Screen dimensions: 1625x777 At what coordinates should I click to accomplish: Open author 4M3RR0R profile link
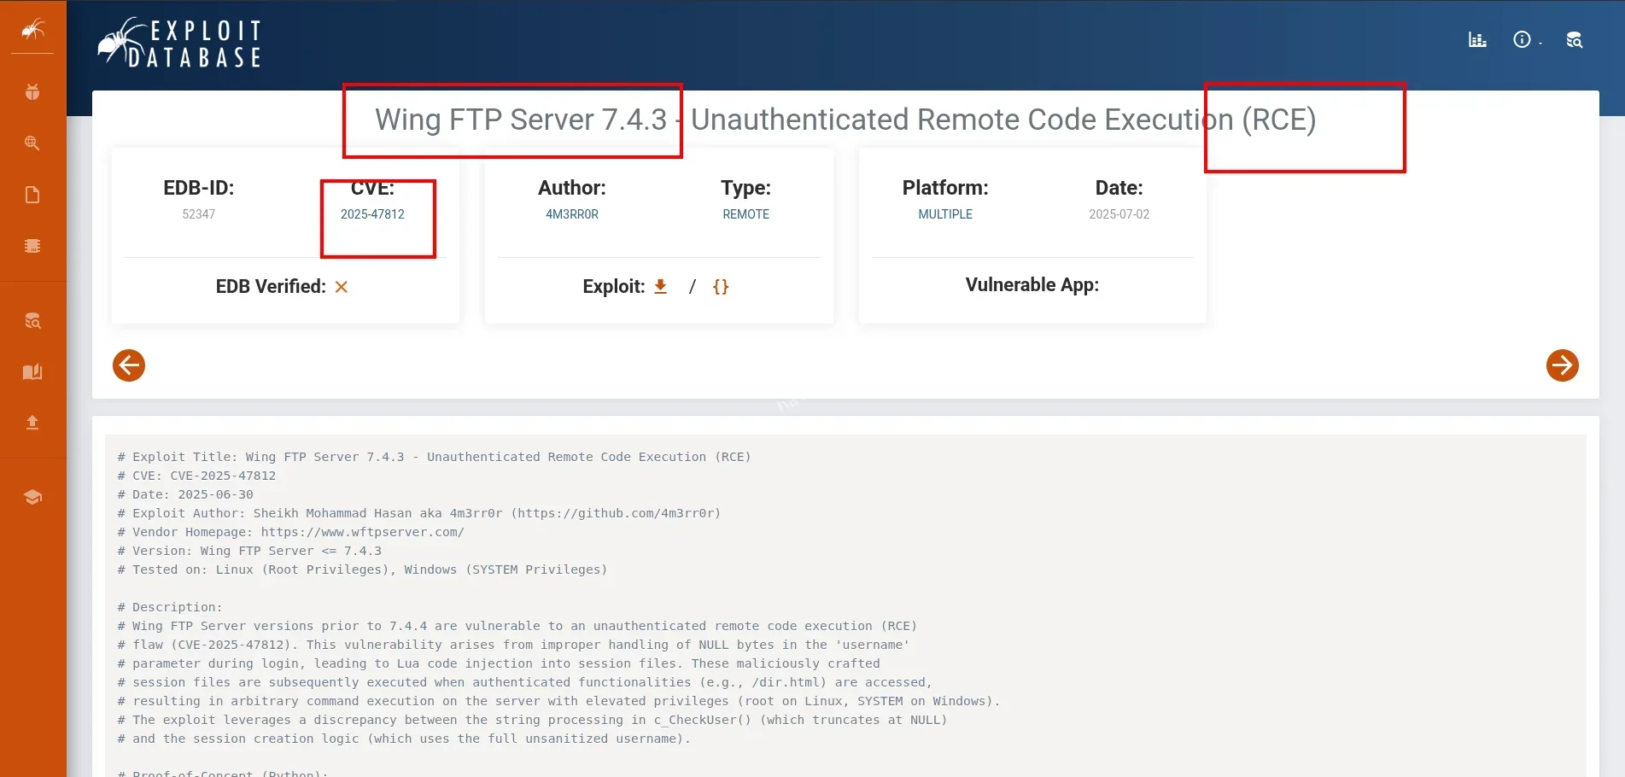tap(572, 214)
